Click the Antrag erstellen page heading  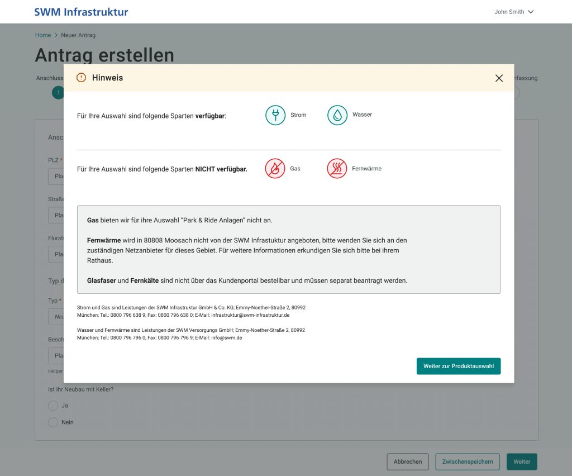(104, 55)
